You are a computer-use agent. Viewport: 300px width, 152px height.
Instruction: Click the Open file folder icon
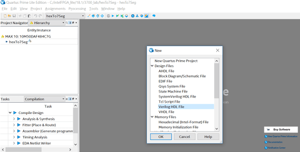pyautogui.click(x=9, y=16)
